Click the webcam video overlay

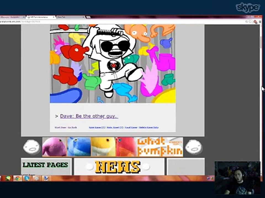(237, 178)
